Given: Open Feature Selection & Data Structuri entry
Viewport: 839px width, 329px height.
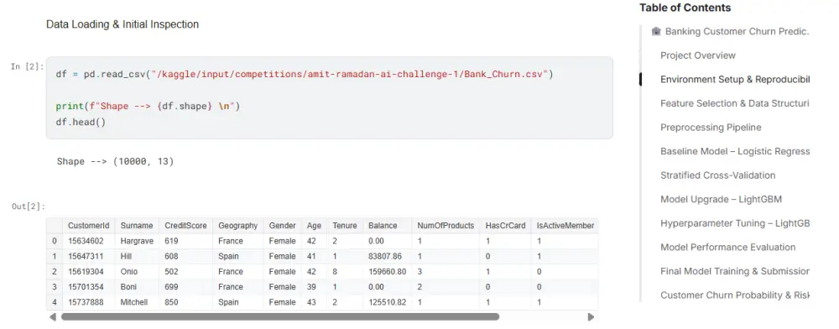Looking at the screenshot, I should [735, 104].
